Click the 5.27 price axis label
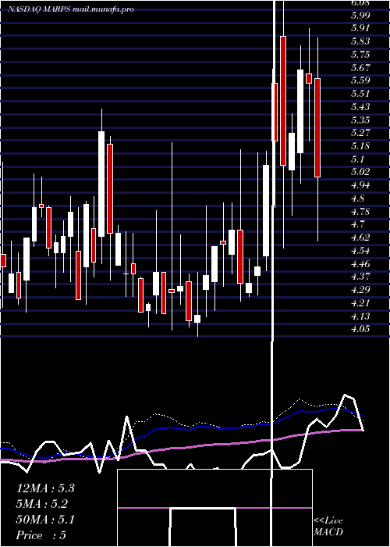Screen dimensions: 390x547 pyautogui.click(x=360, y=133)
